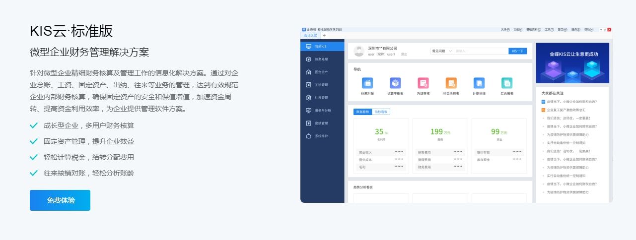Open the 基础资料(D) menu
The image size is (636, 240).
pos(533,30)
